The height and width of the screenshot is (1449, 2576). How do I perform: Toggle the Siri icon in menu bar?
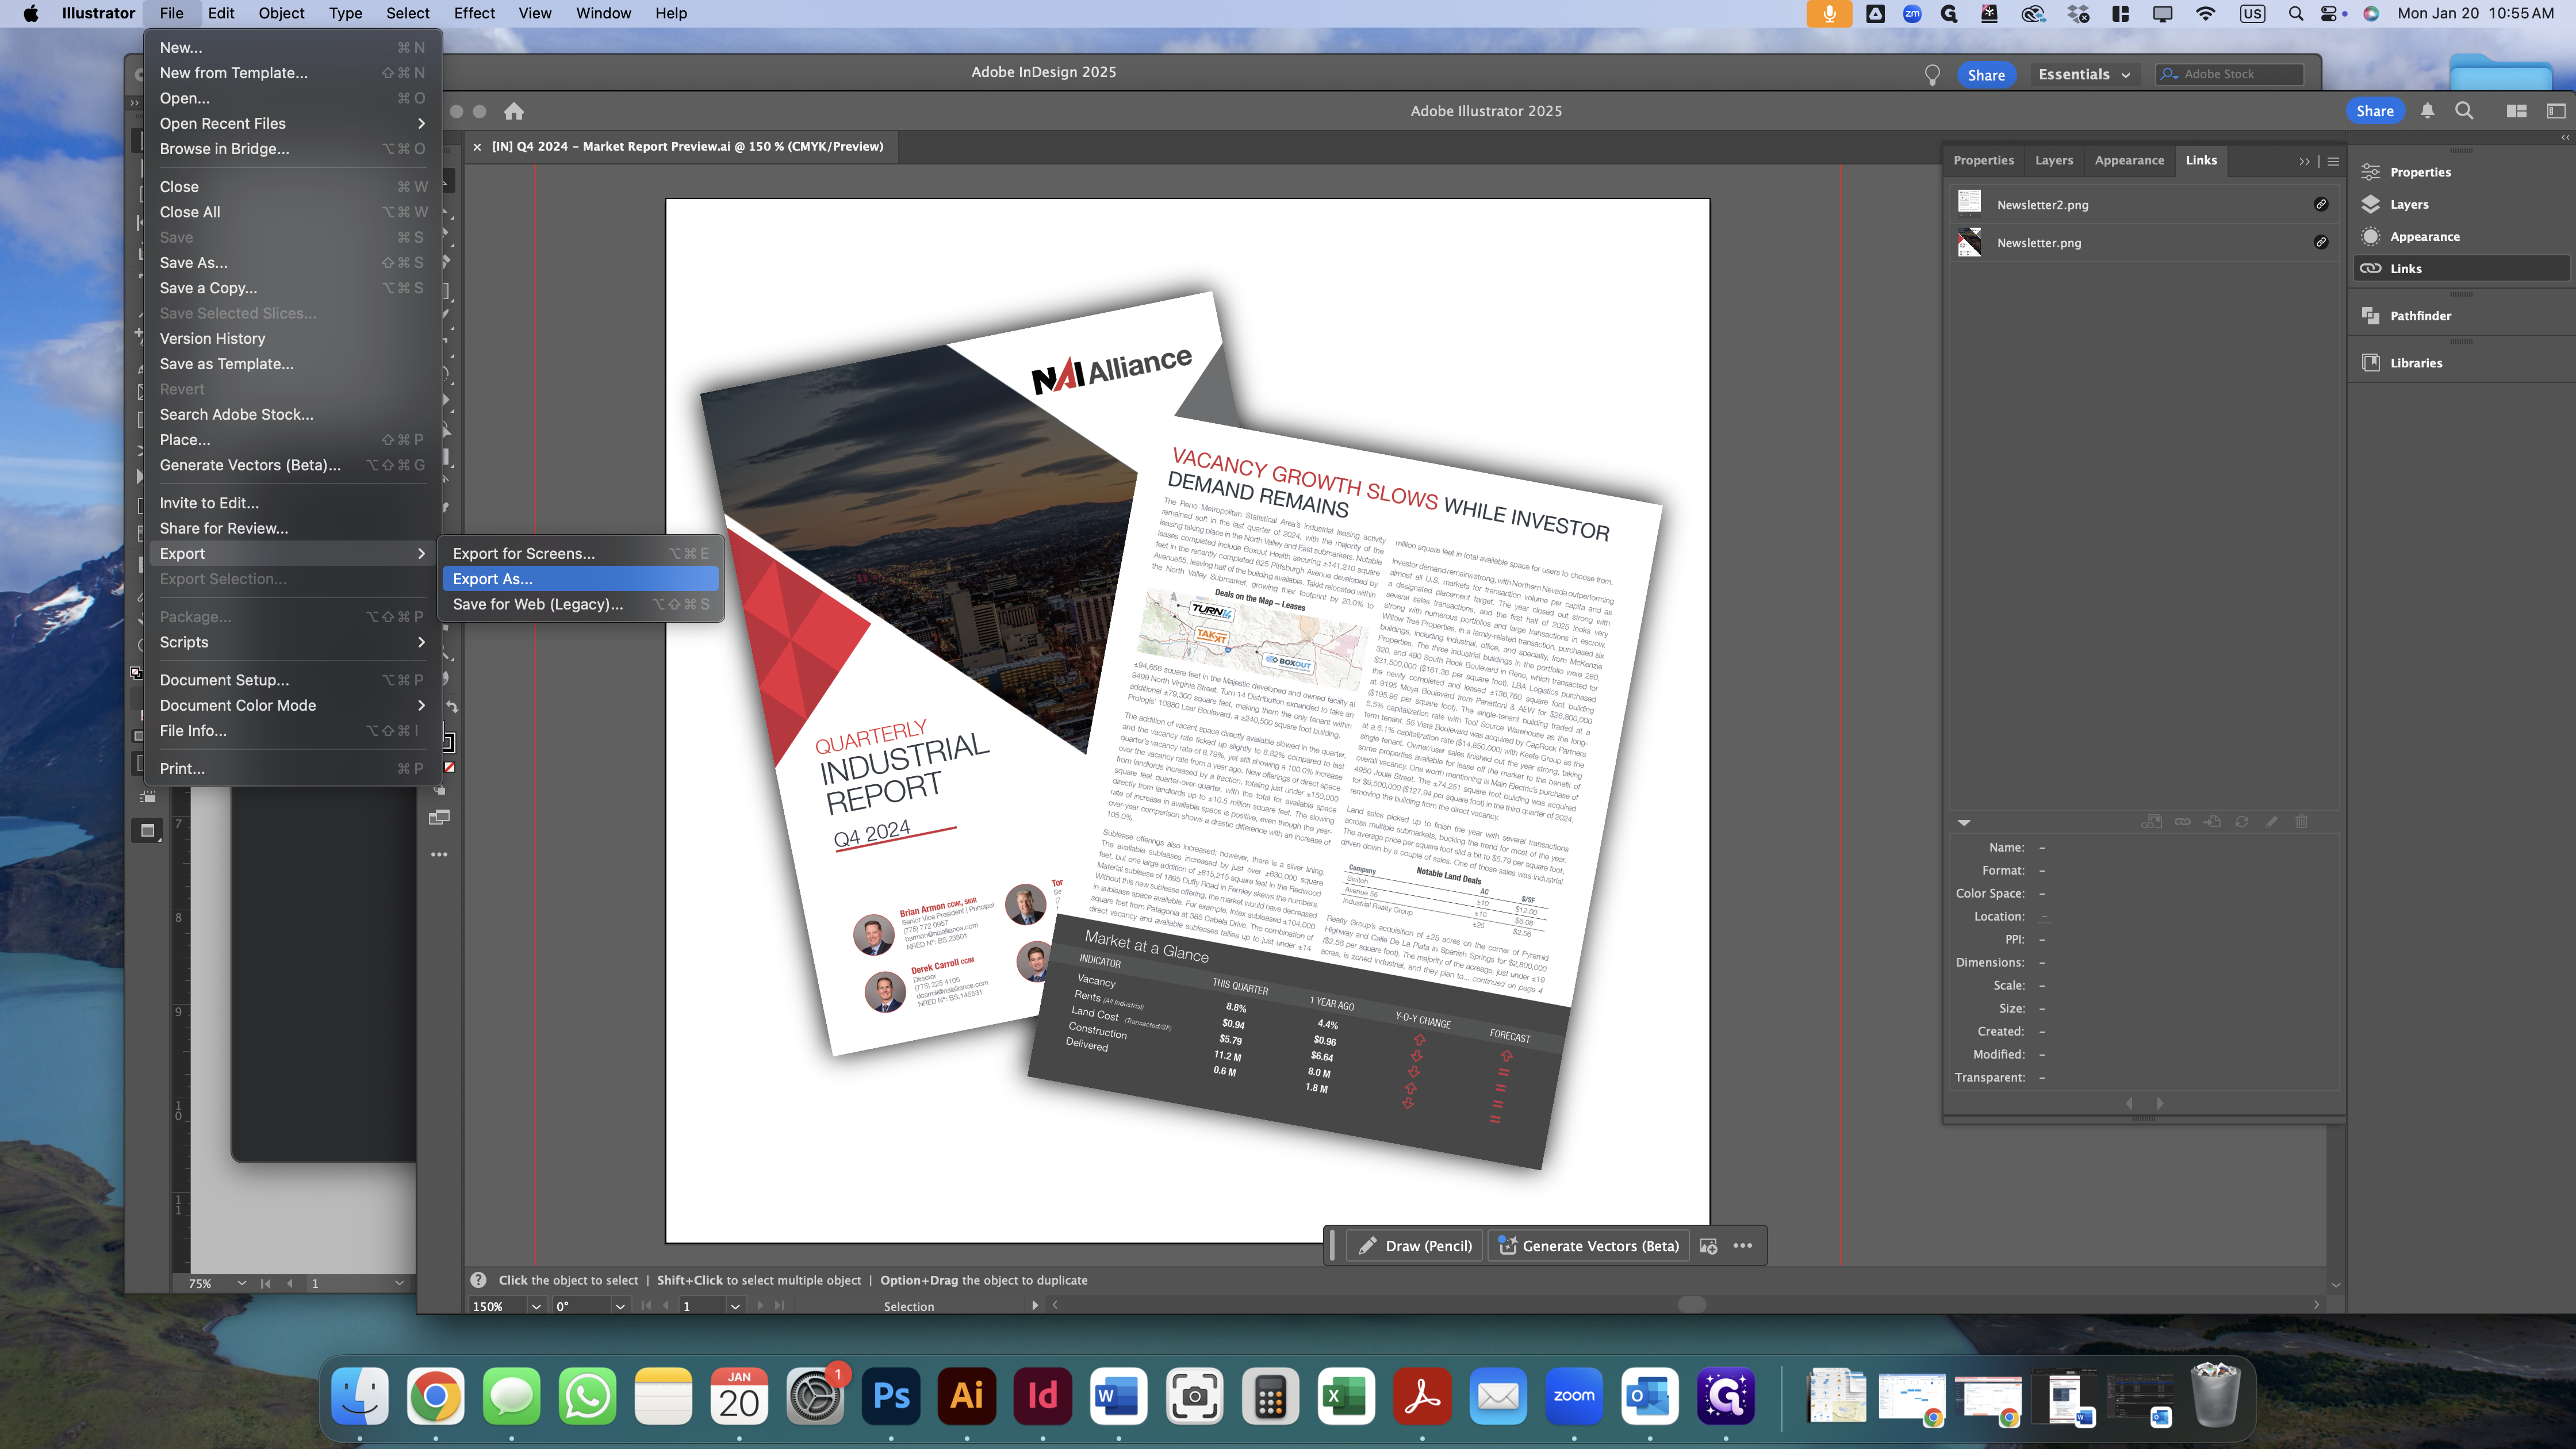pyautogui.click(x=2371, y=13)
